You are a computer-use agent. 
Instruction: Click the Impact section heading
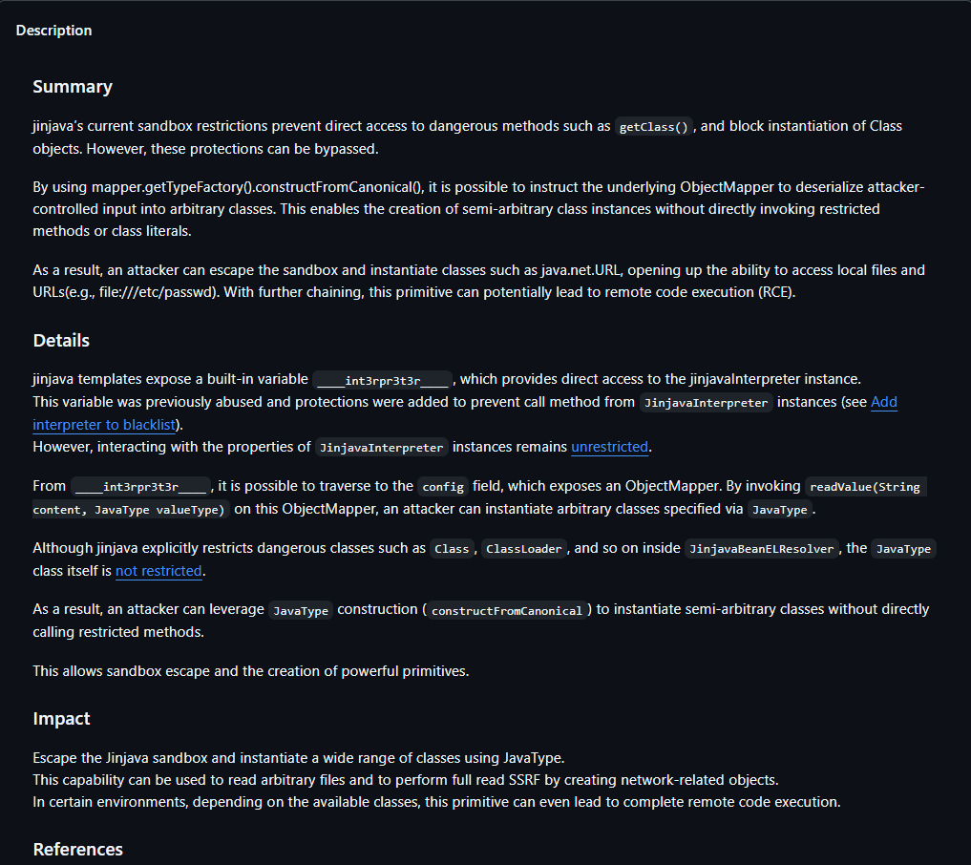61,718
